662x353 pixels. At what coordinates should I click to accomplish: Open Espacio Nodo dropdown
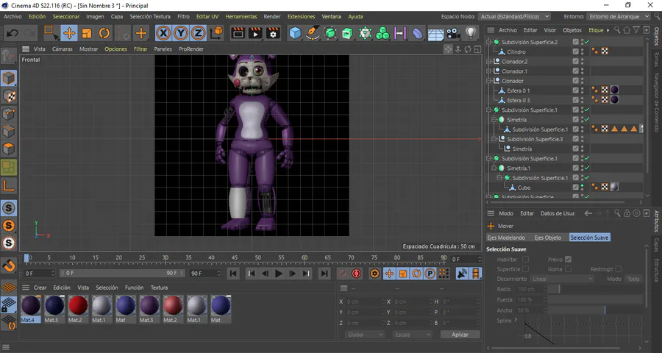coord(514,16)
